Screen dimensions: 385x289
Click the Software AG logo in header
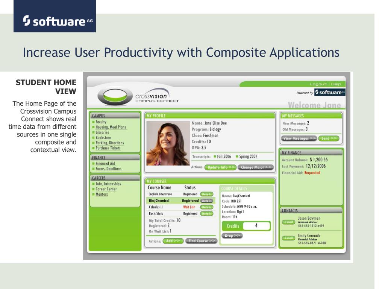click(x=55, y=16)
